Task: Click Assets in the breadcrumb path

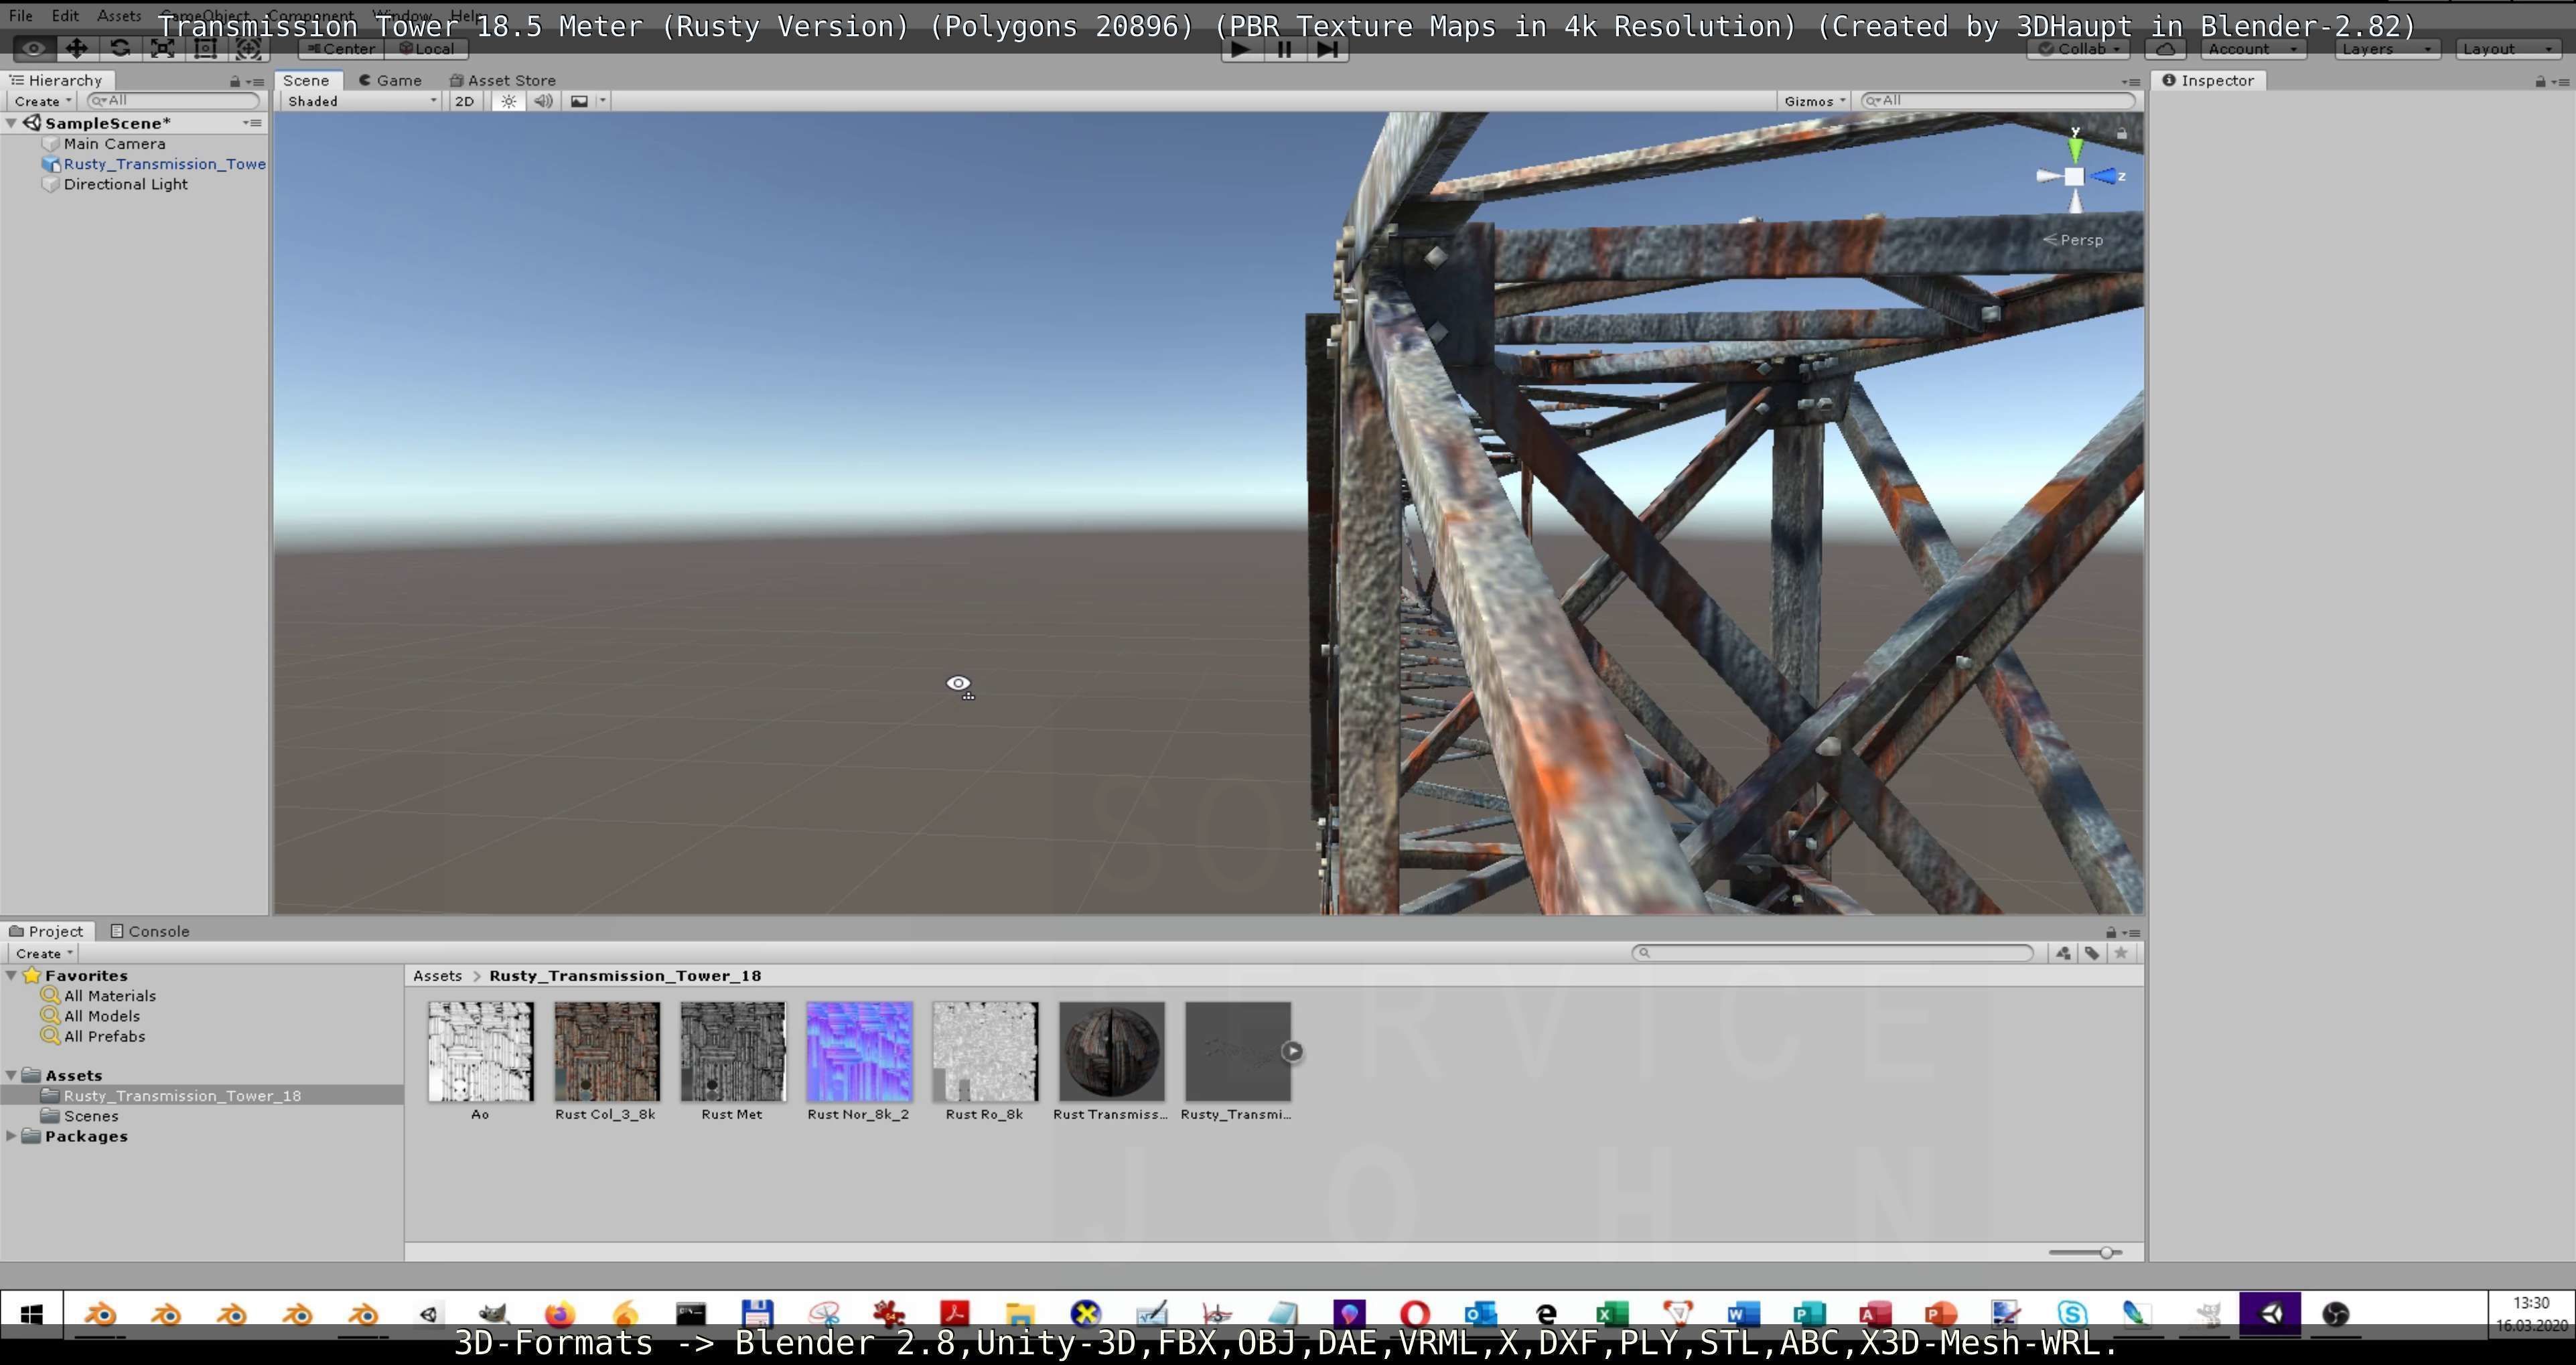Action: [437, 976]
